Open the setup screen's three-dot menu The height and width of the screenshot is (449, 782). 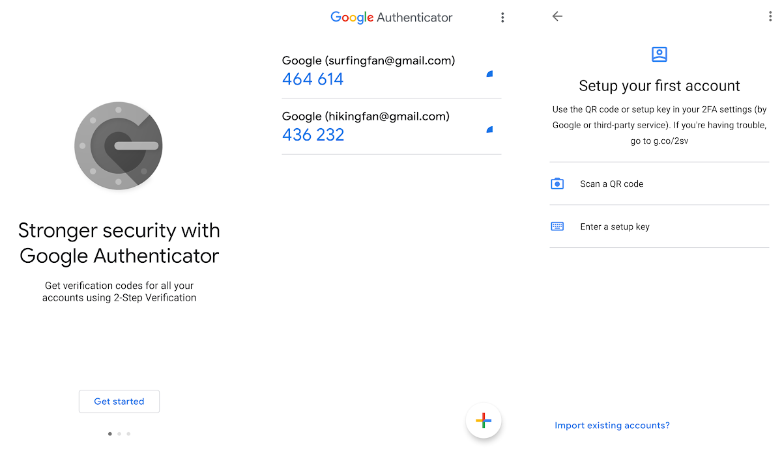click(x=770, y=16)
